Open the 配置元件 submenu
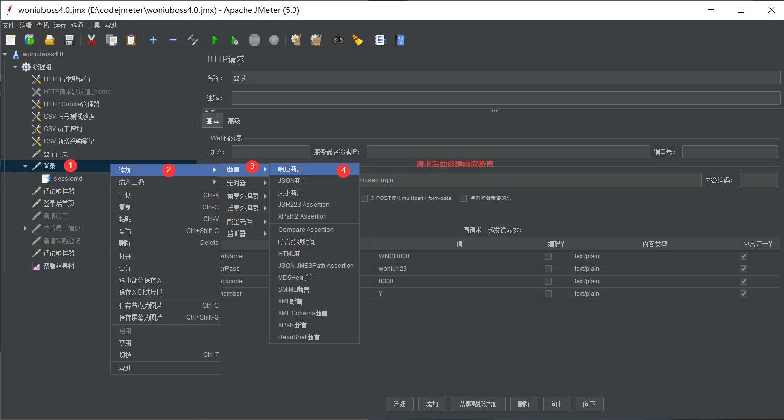This screenshot has width=784, height=420. click(x=245, y=222)
